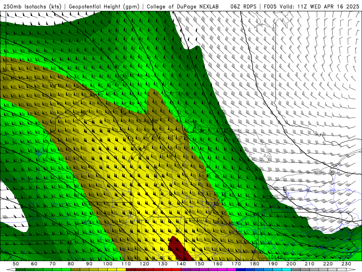Click the legend value '180'
Viewport: 362px width, 272px height.
coord(255,264)
